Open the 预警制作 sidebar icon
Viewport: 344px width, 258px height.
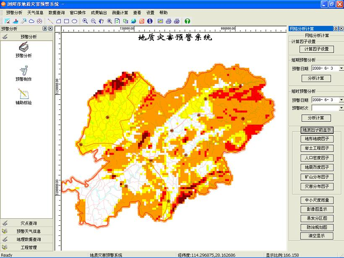click(x=23, y=71)
